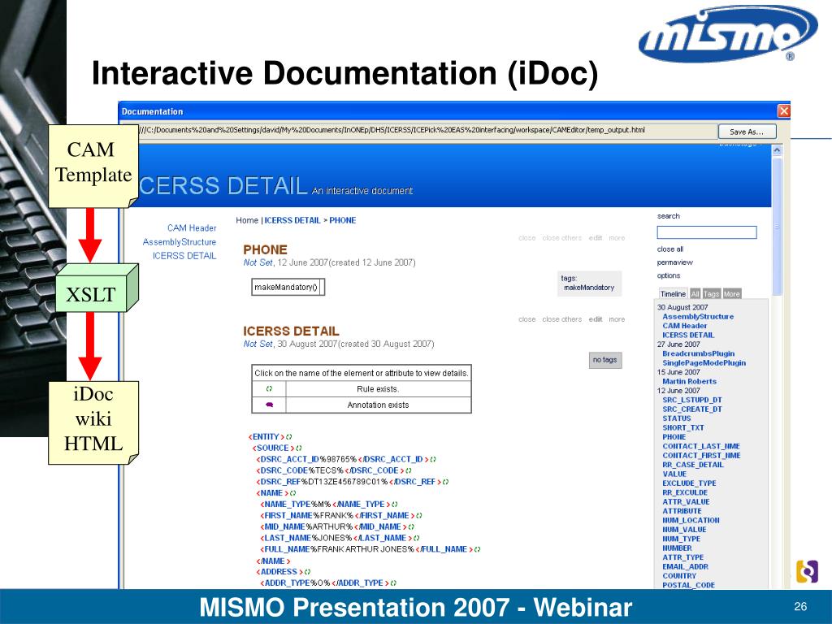The width and height of the screenshot is (832, 624).
Task: Click the Save As... button
Action: point(747,132)
